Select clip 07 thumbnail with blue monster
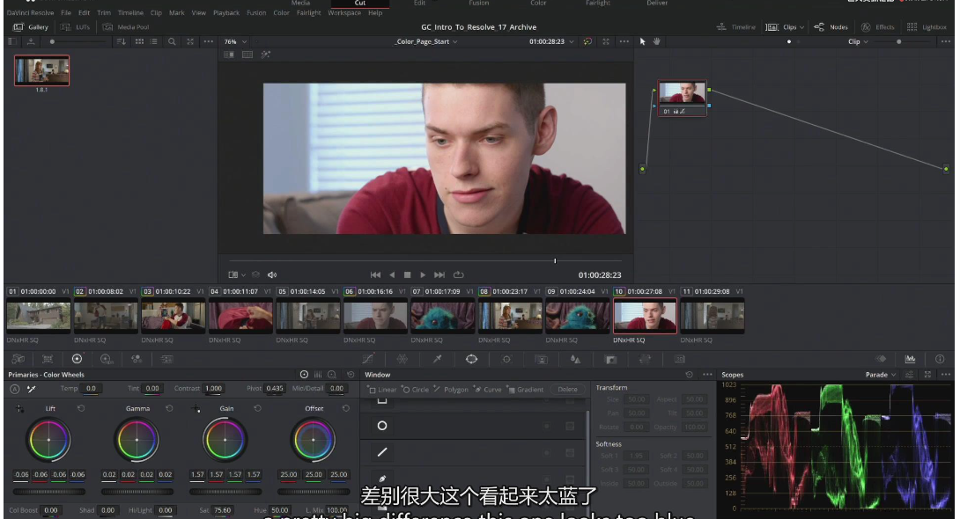The image size is (960, 519). coord(442,315)
